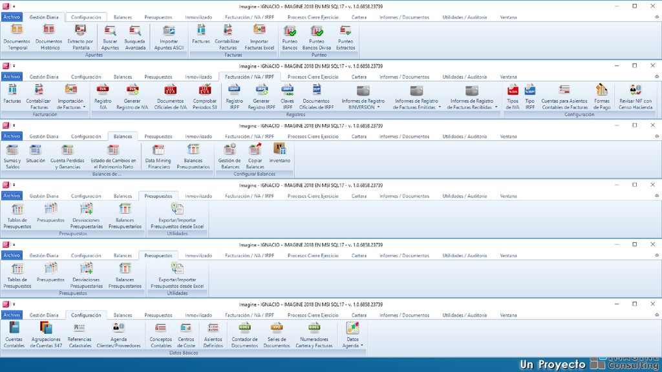
Task: Open Documentos Oficiales de IRPF
Action: point(317,97)
